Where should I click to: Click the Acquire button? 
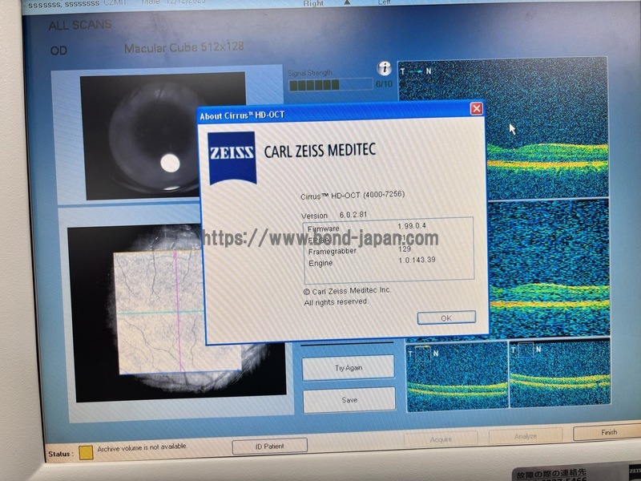[440, 439]
